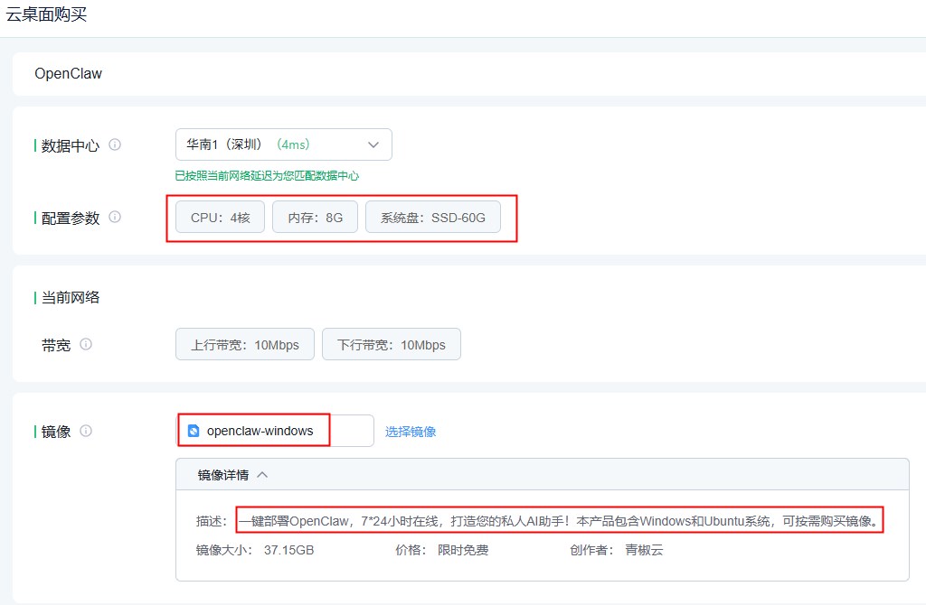Click the 选择镜像 link

tap(411, 432)
